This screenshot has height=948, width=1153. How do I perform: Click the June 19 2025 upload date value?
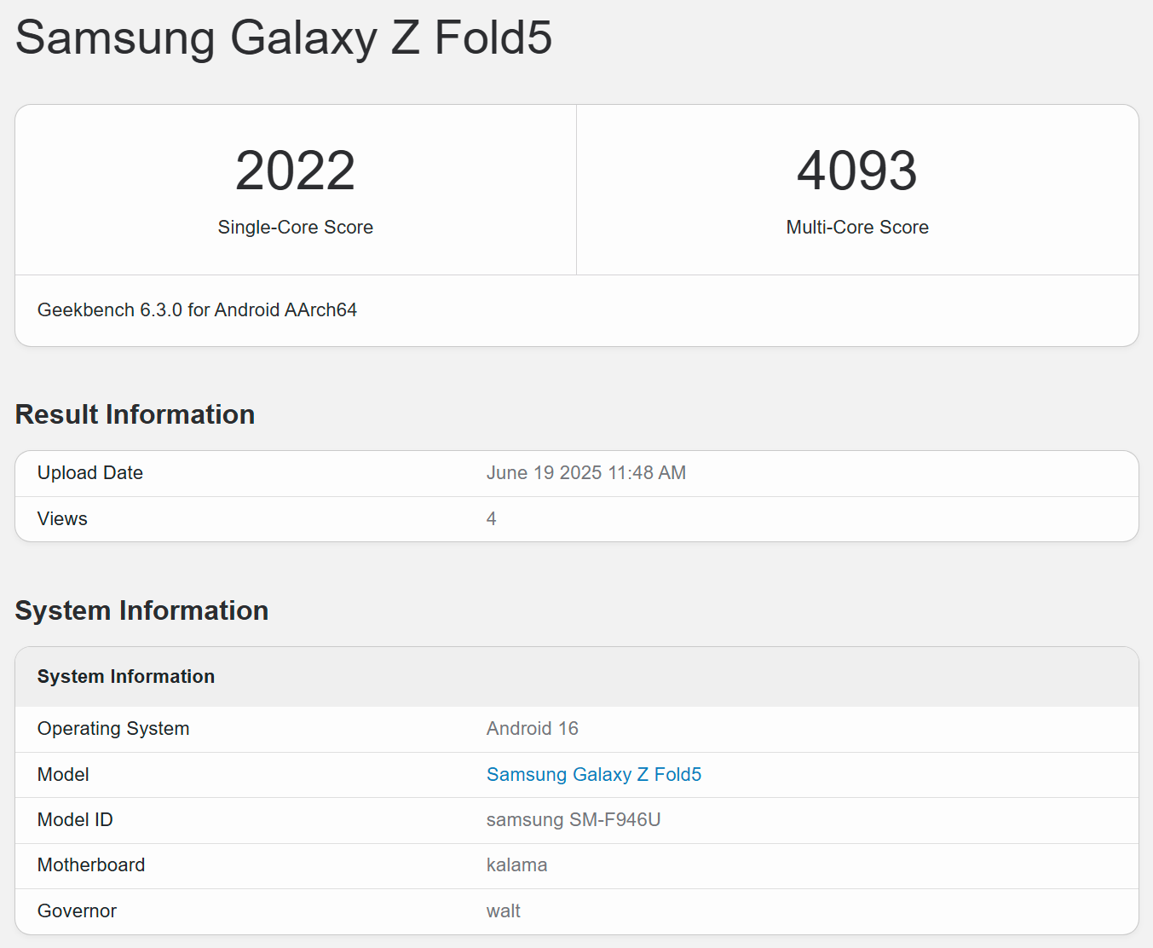click(x=585, y=473)
